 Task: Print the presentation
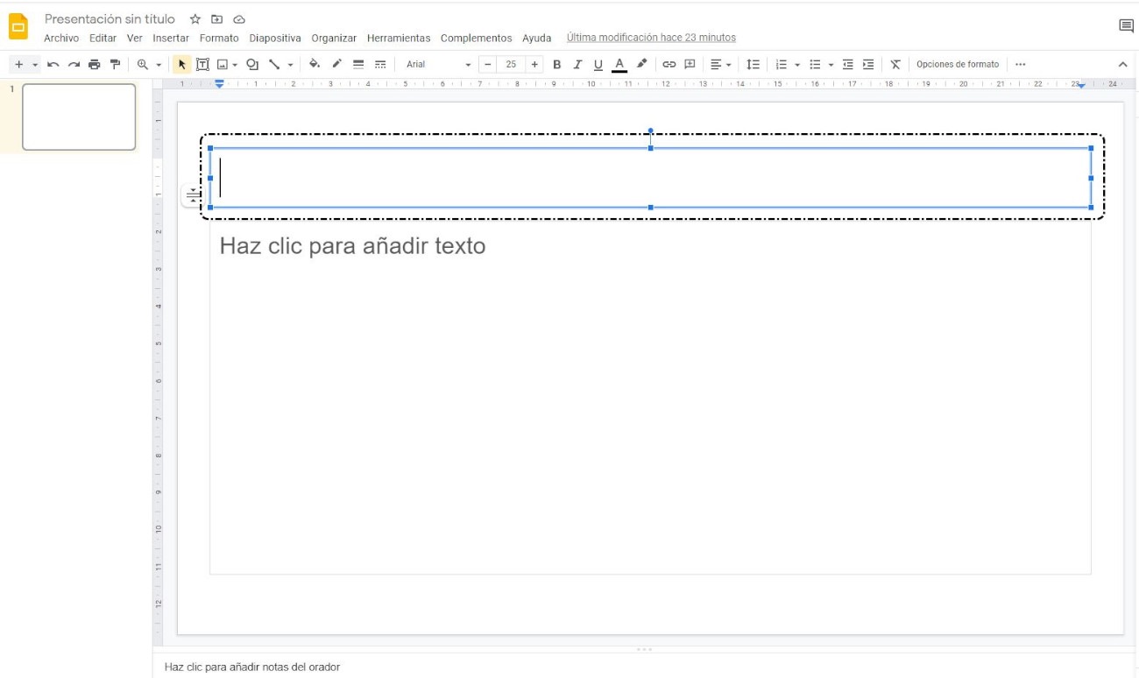tap(94, 65)
